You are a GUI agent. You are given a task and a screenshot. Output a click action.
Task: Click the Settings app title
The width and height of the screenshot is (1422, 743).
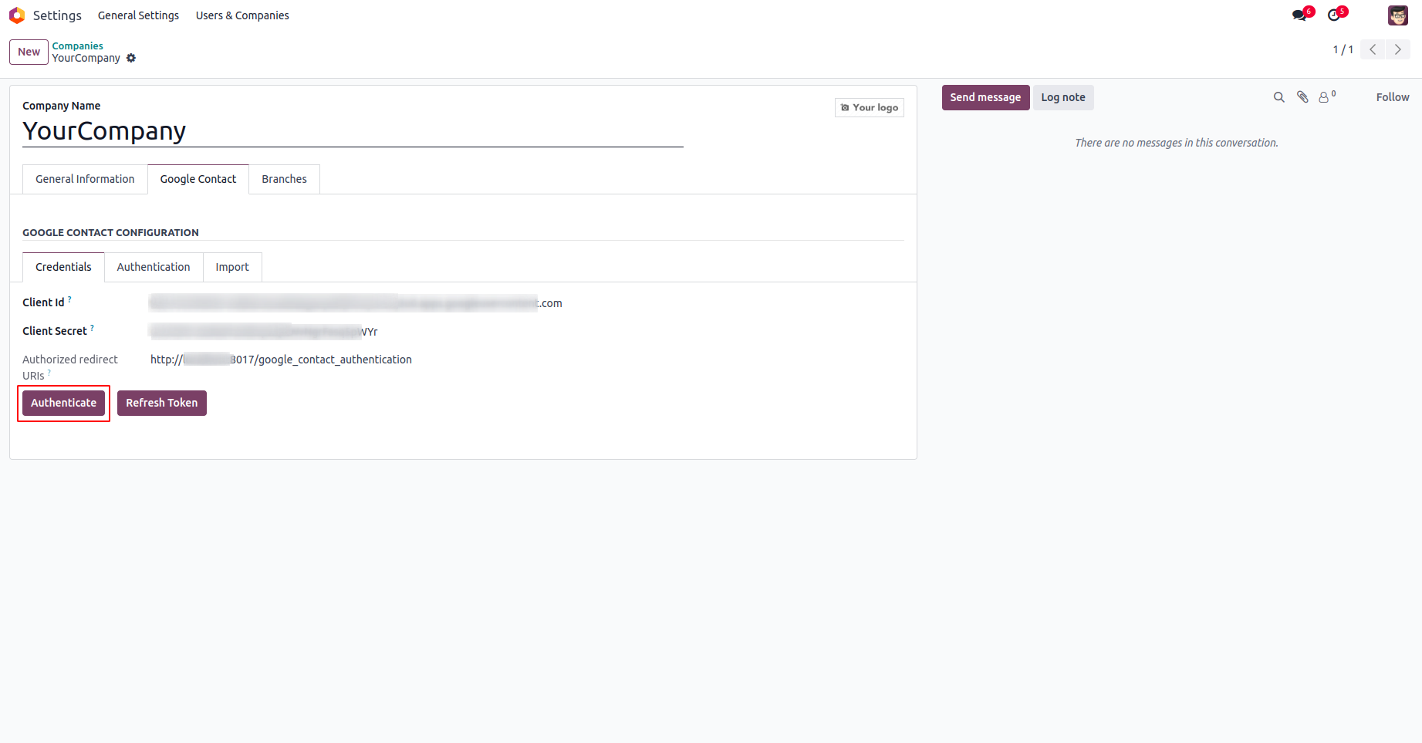tap(57, 15)
